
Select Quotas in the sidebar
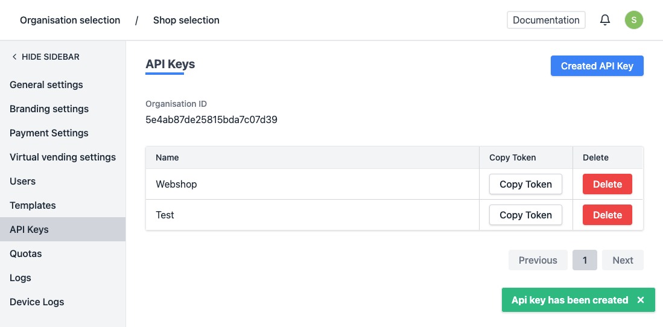[x=26, y=253]
